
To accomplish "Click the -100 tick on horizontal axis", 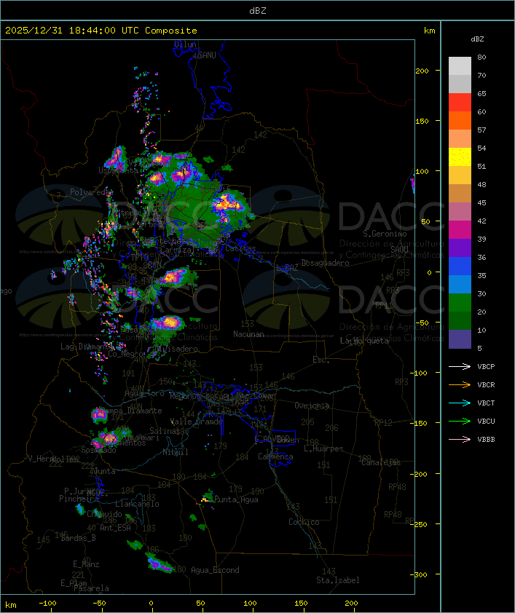I will tap(47, 604).
